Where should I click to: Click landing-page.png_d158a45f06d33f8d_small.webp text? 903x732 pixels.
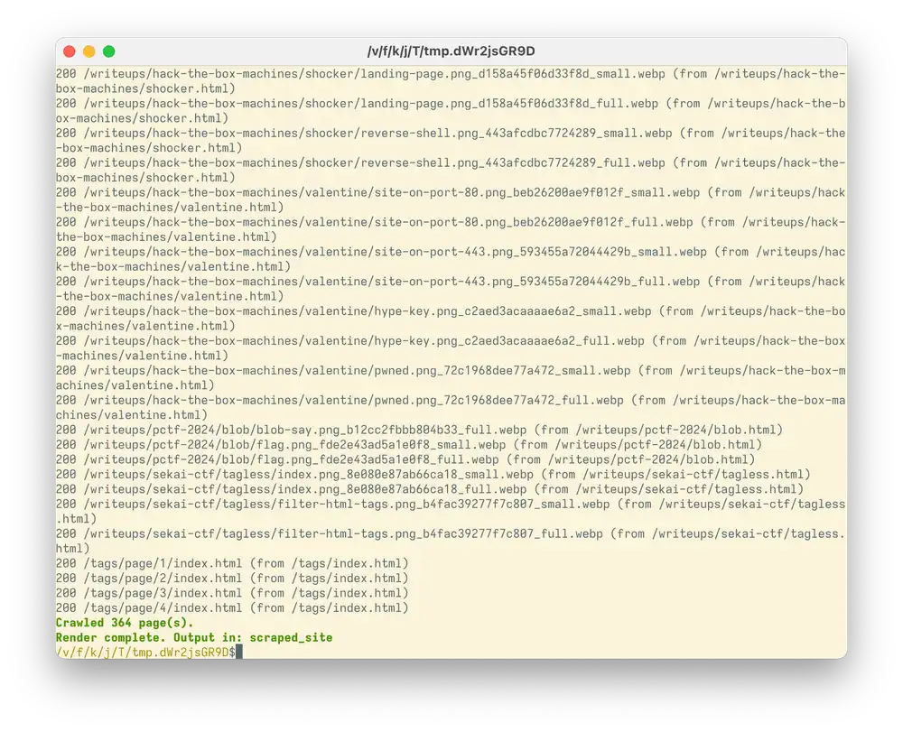coord(513,74)
